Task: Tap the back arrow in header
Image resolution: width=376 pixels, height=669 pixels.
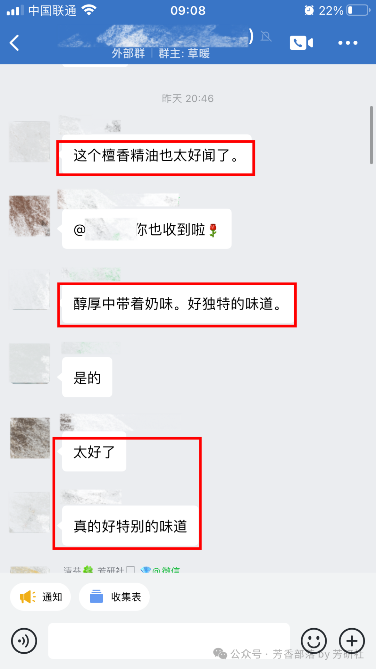Action: click(14, 43)
